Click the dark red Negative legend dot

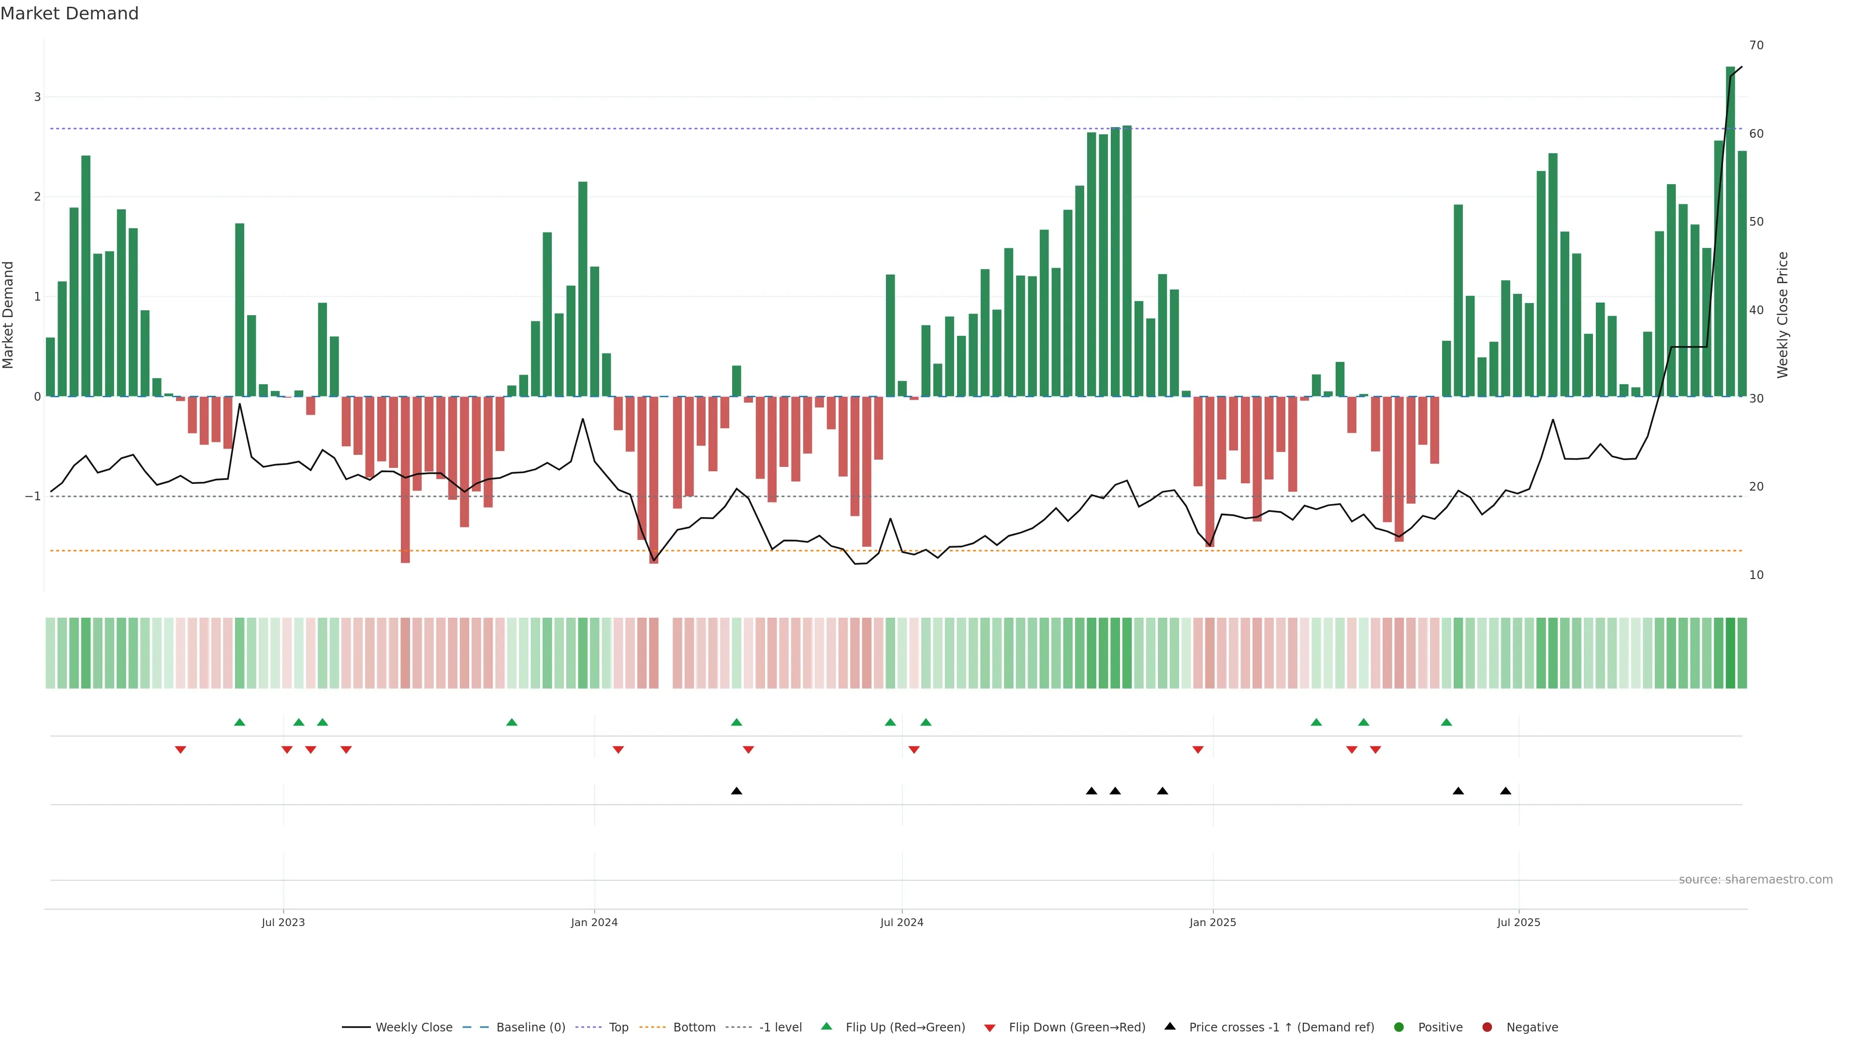(1487, 1027)
